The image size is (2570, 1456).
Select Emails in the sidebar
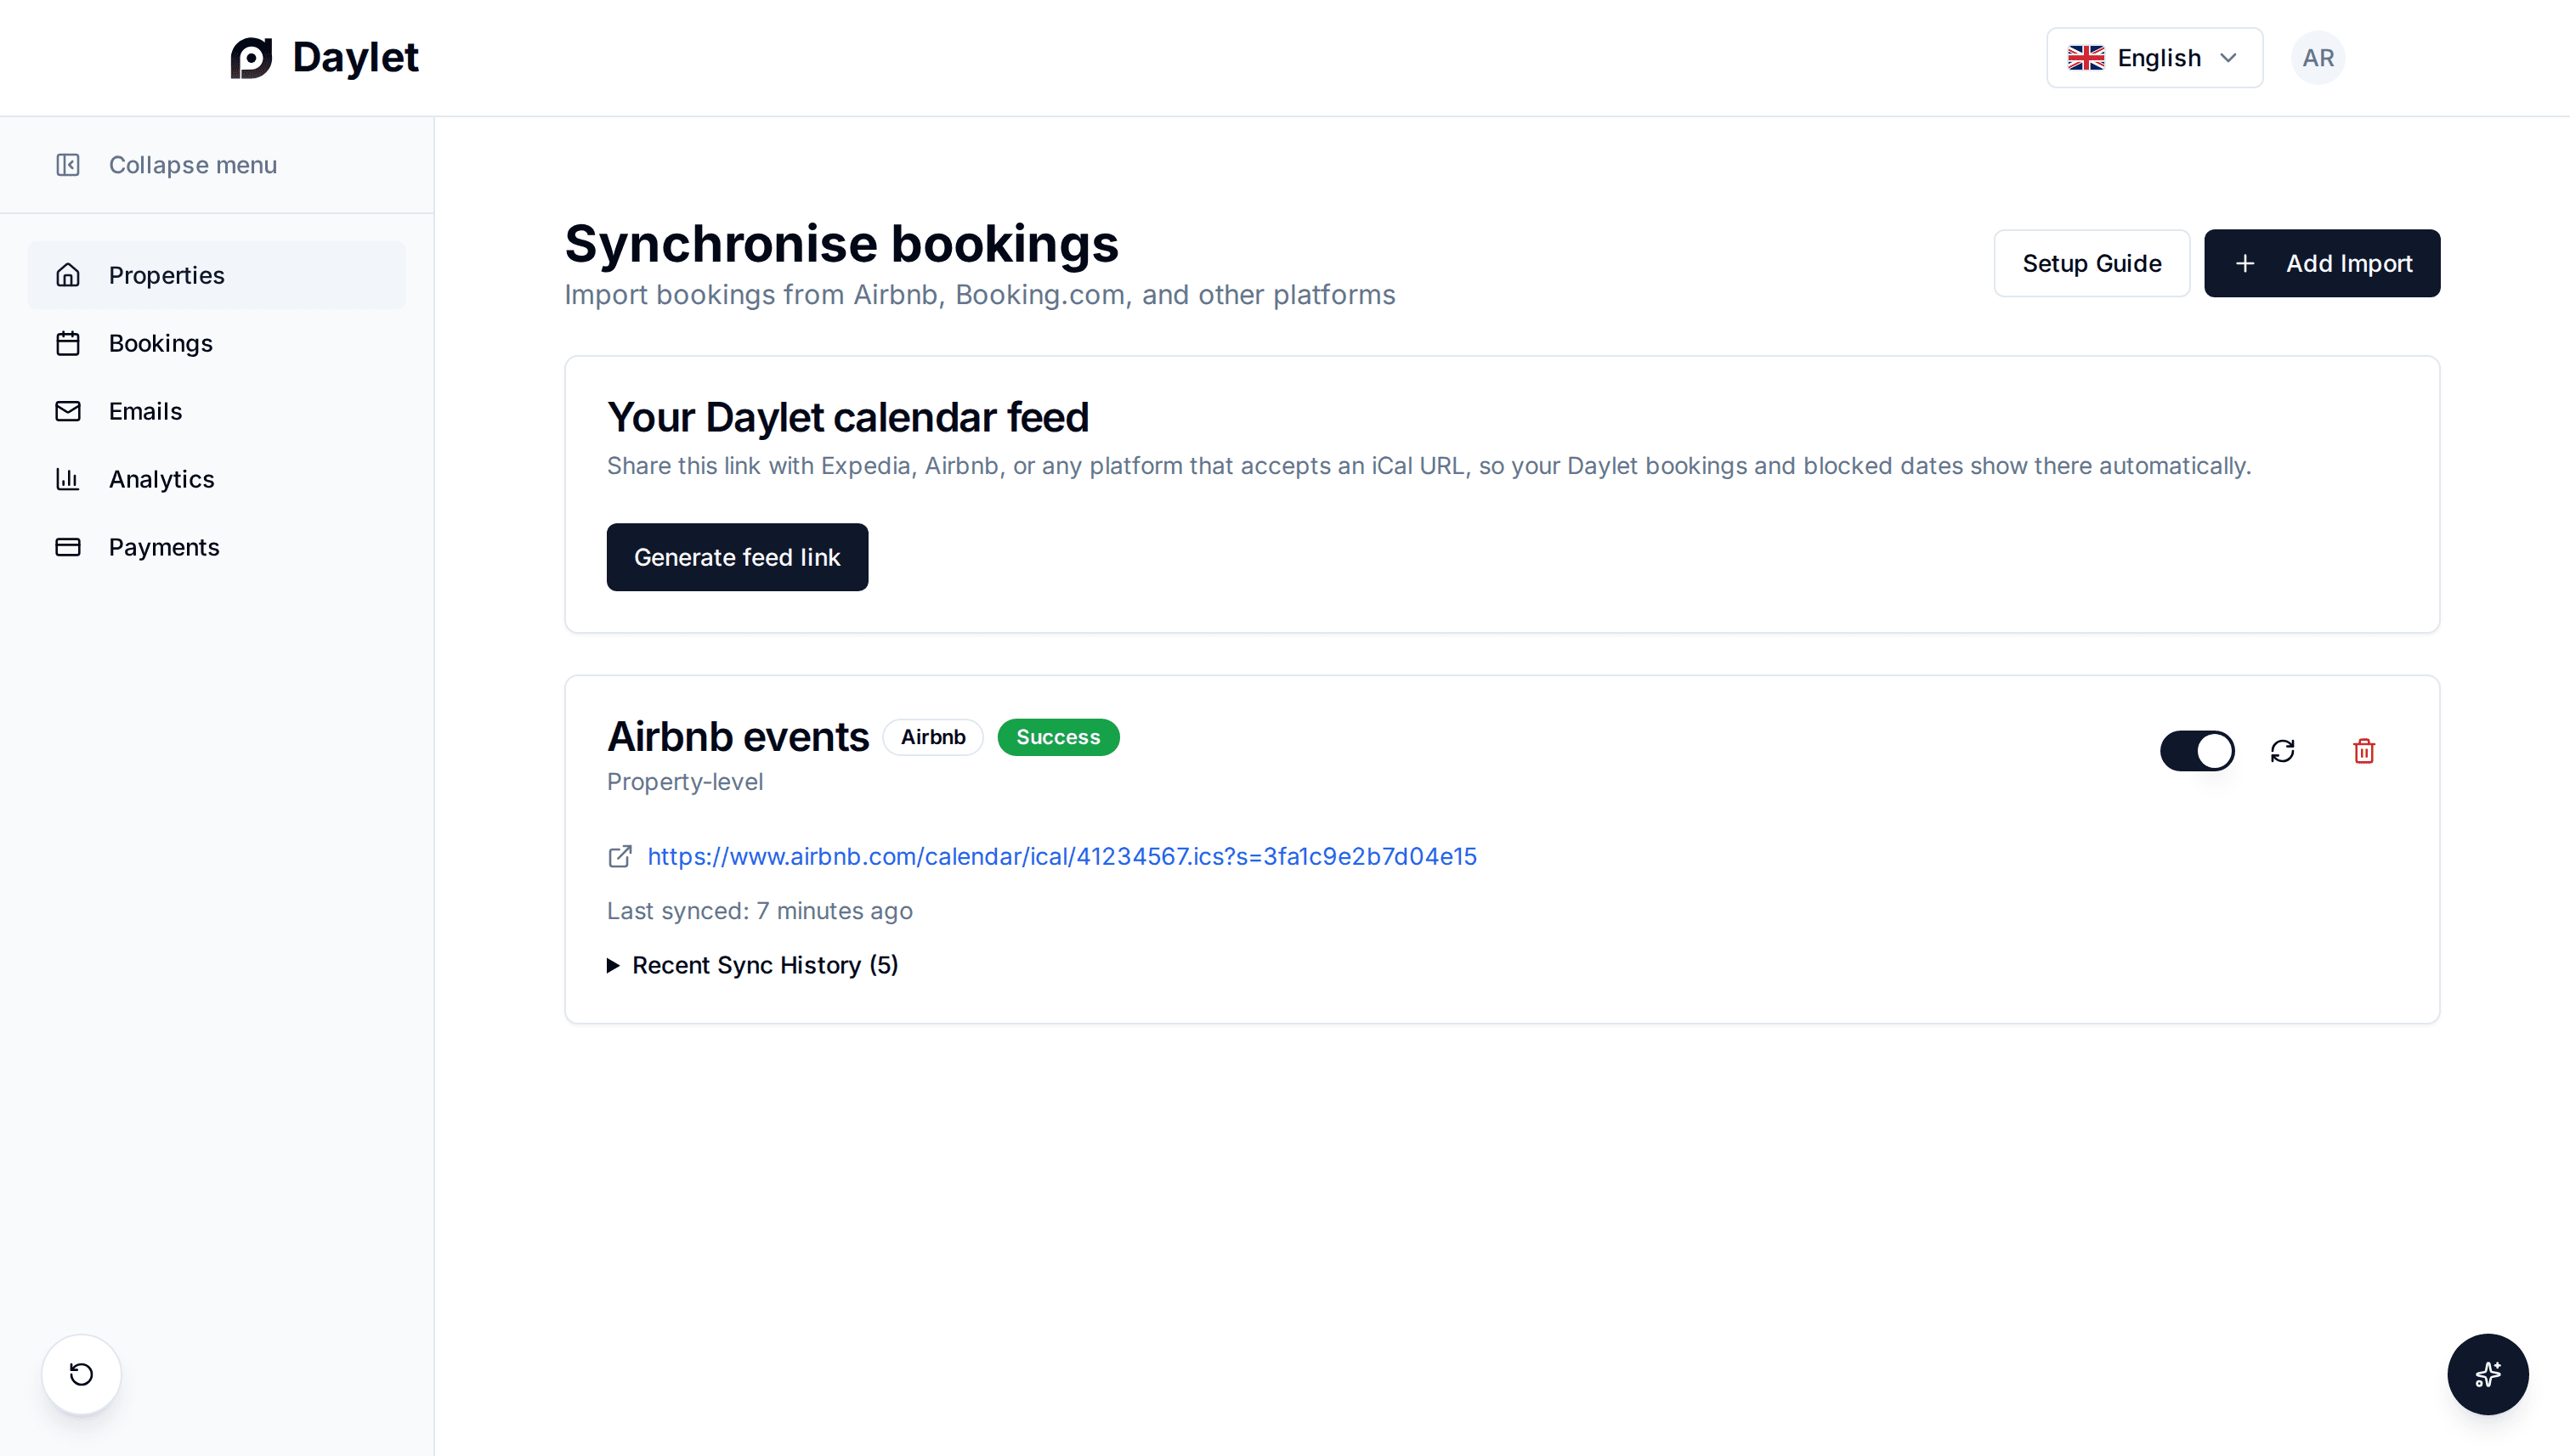(217, 411)
